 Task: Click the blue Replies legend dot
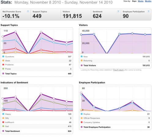click(x=81, y=114)
